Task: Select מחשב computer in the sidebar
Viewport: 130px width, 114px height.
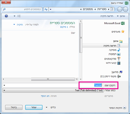Action: (x=115, y=72)
